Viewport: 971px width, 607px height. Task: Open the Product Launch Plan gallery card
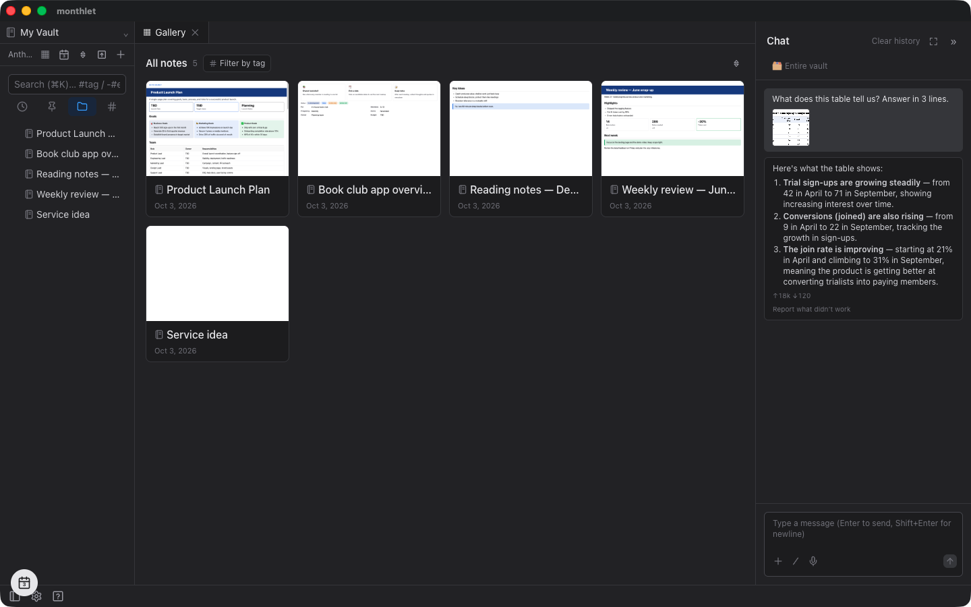point(217,149)
